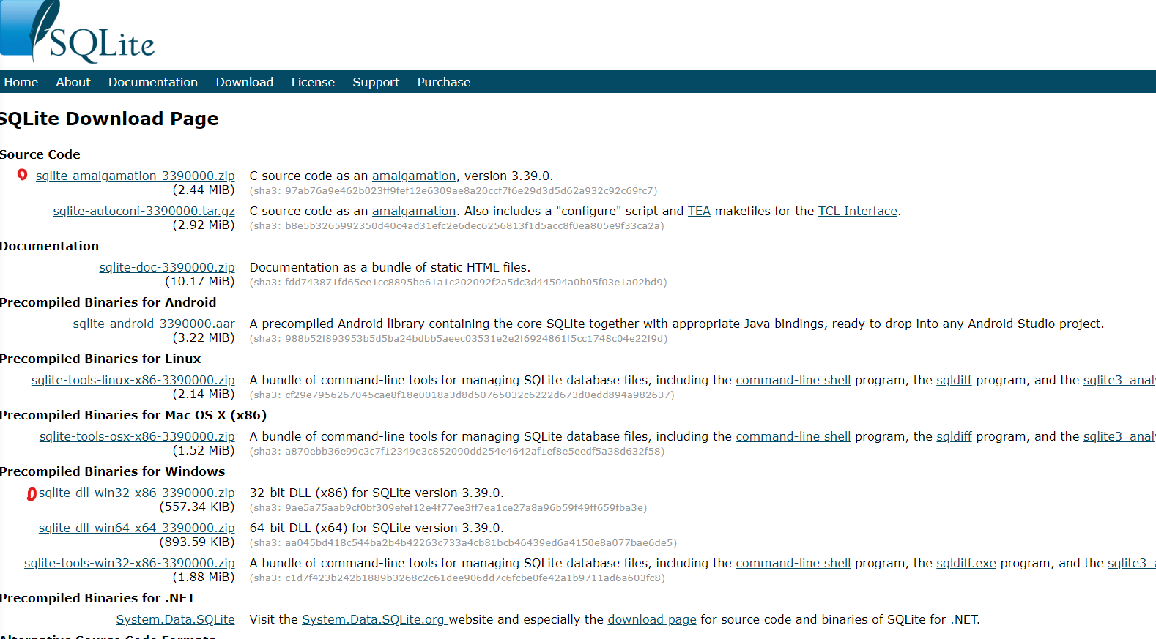
Task: Click the '(2.44 MiB)' file size text
Action: point(204,190)
